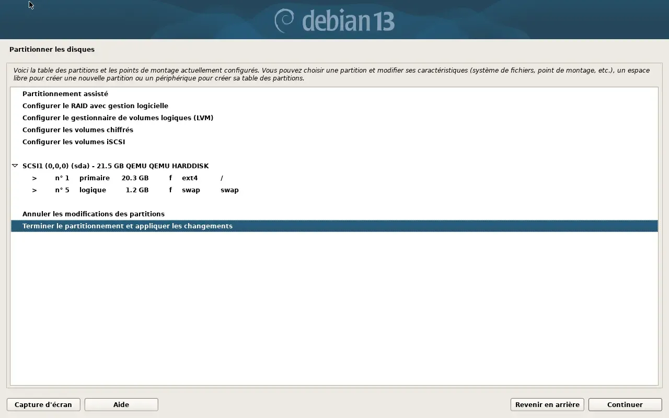Viewport: 669px width, 418px height.
Task: Open Configurer le RAID avec gestion logicielle
Action: pos(334,106)
